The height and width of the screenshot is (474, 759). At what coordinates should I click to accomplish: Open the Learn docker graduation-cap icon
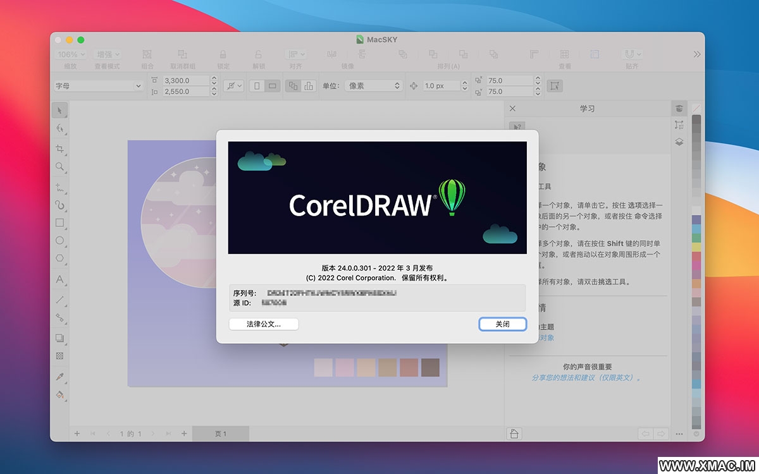679,108
